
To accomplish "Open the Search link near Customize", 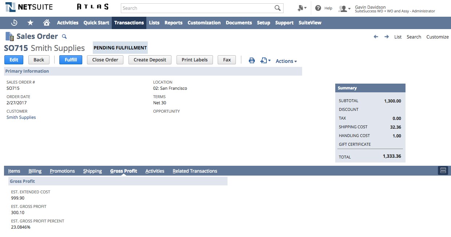I will (414, 37).
